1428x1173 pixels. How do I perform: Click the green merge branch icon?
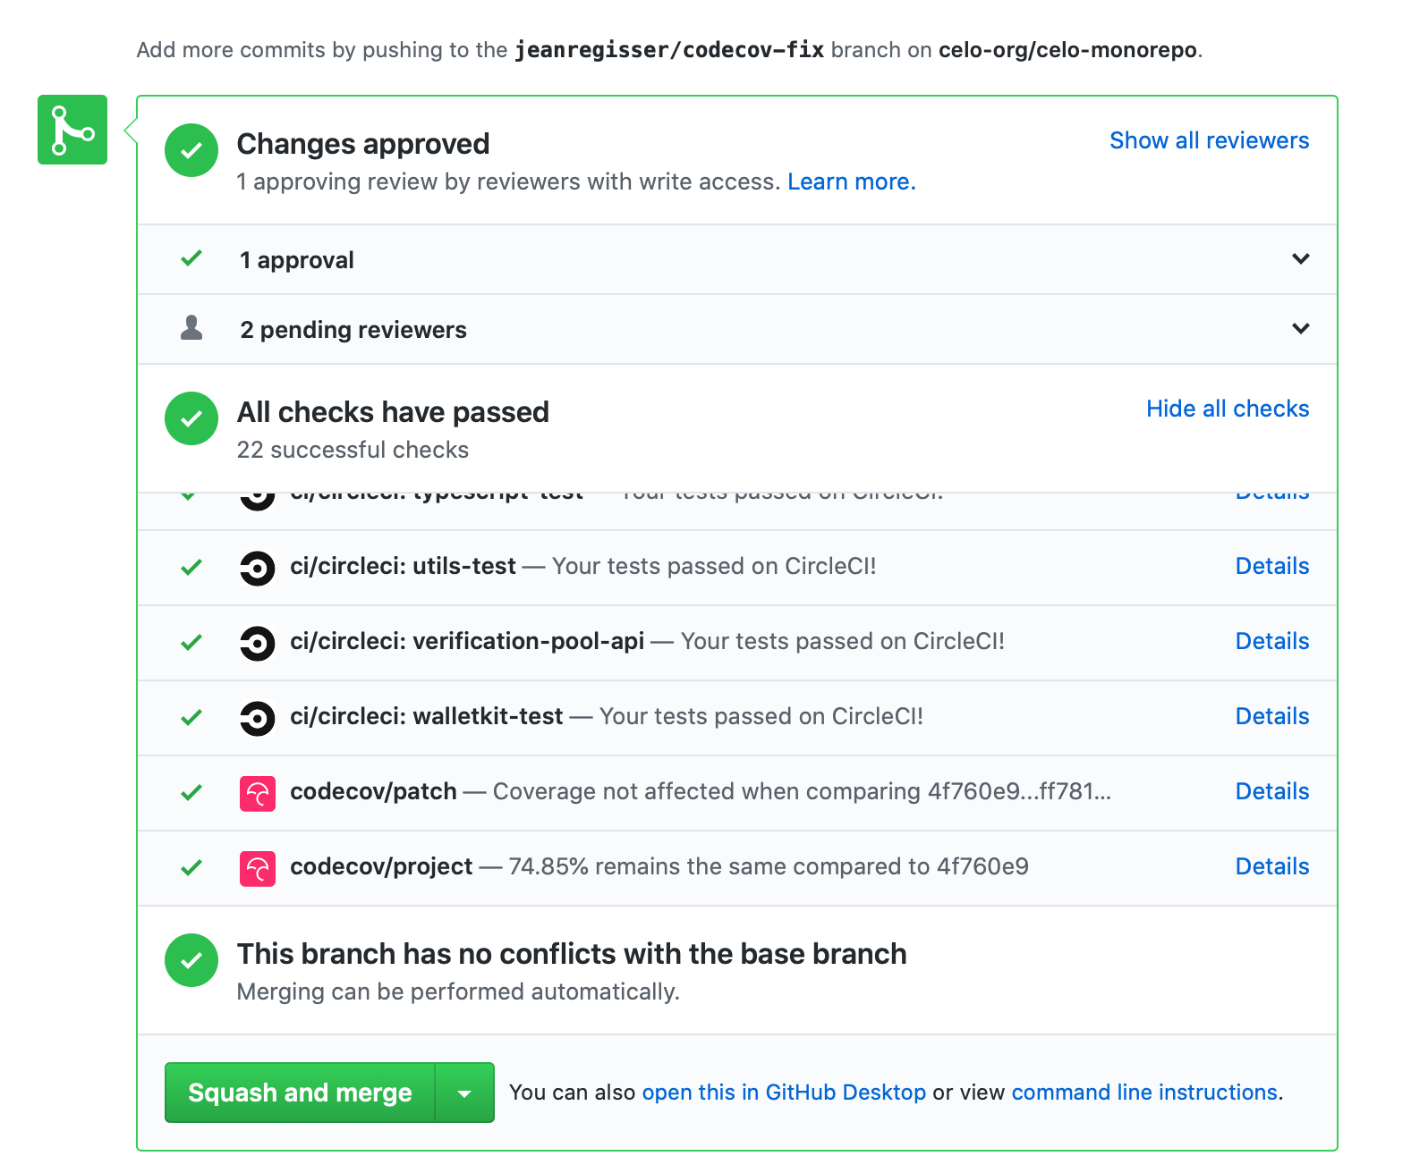tap(72, 130)
